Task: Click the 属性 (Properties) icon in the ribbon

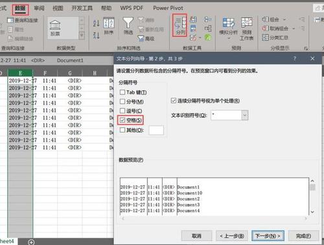Action: pyautogui.click(x=10, y=29)
